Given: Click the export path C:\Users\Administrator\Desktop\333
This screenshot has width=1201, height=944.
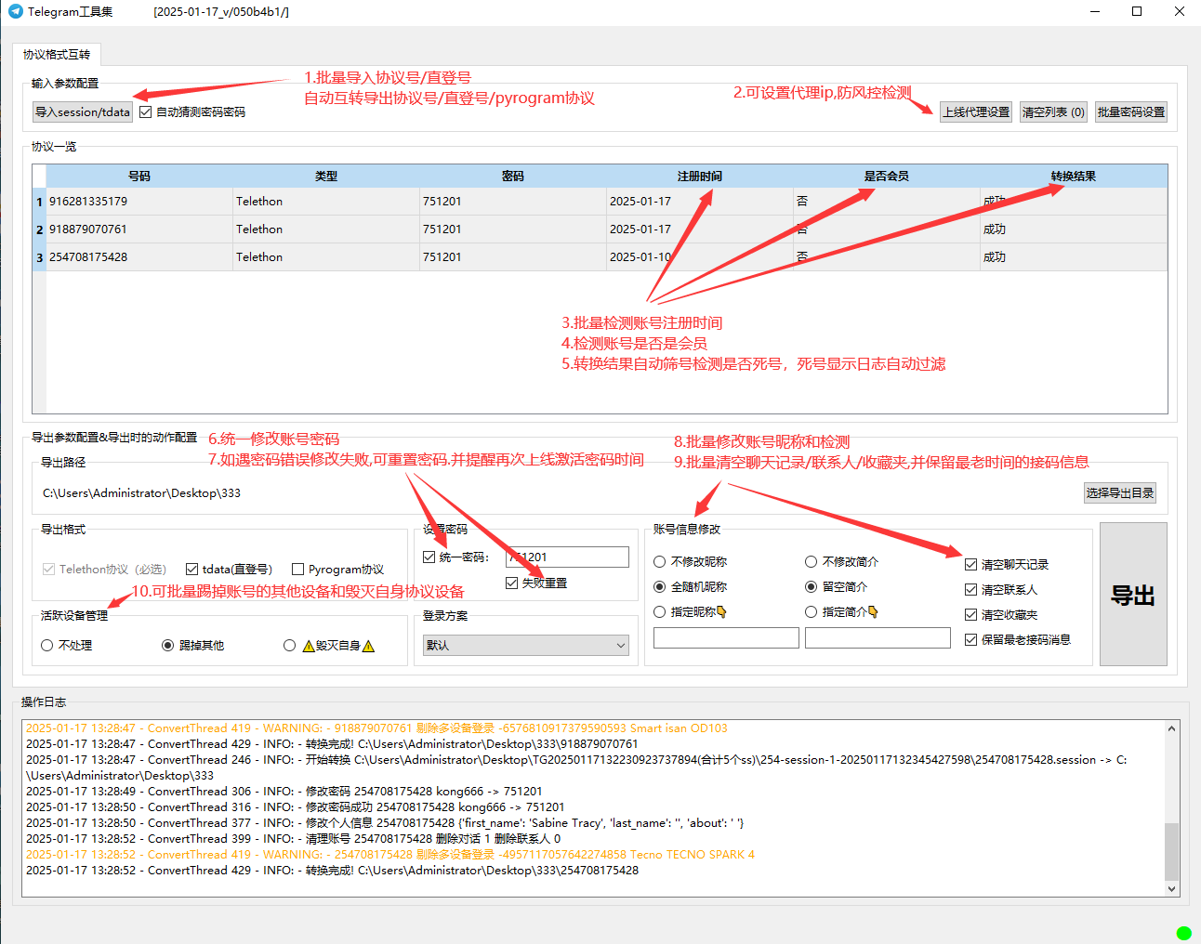Looking at the screenshot, I should pyautogui.click(x=141, y=493).
